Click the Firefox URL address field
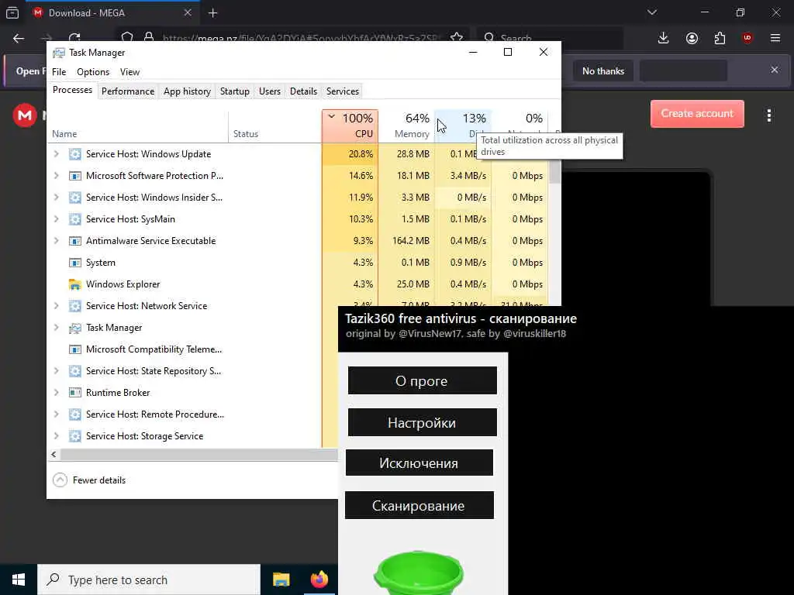 tap(301, 38)
